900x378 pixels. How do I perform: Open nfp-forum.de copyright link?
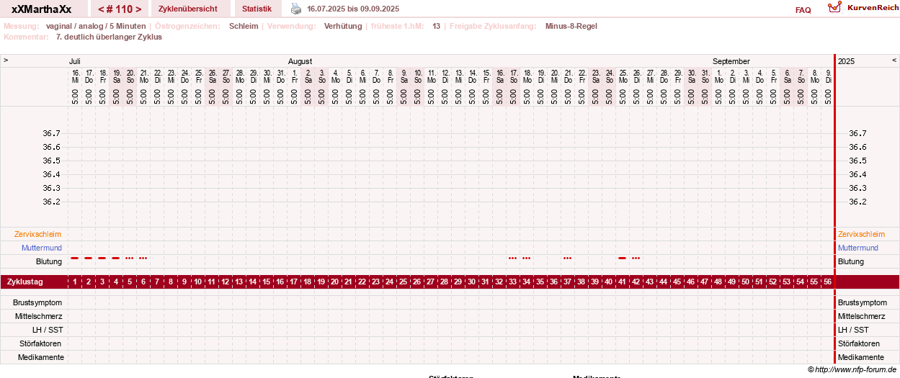[852, 369]
